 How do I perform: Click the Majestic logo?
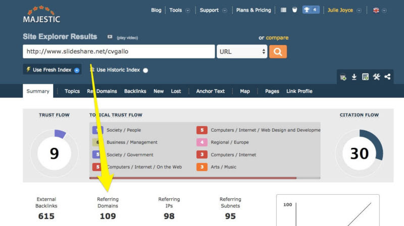[41, 14]
